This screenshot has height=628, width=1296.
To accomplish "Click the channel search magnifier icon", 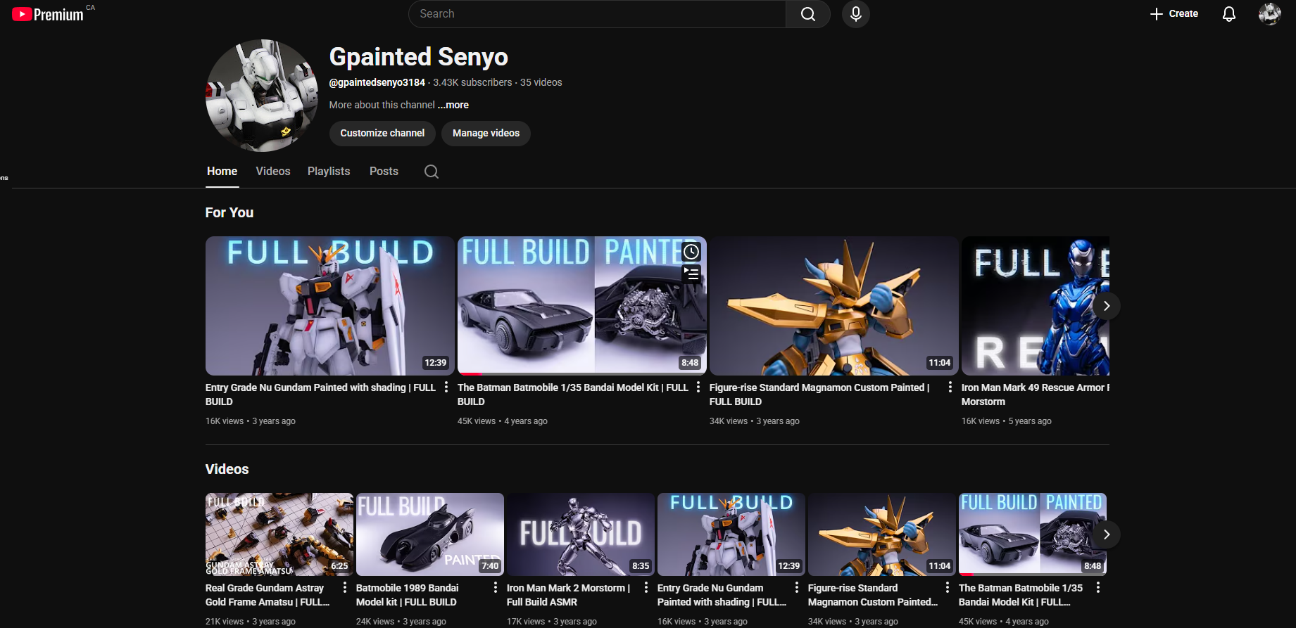I will pyautogui.click(x=432, y=172).
